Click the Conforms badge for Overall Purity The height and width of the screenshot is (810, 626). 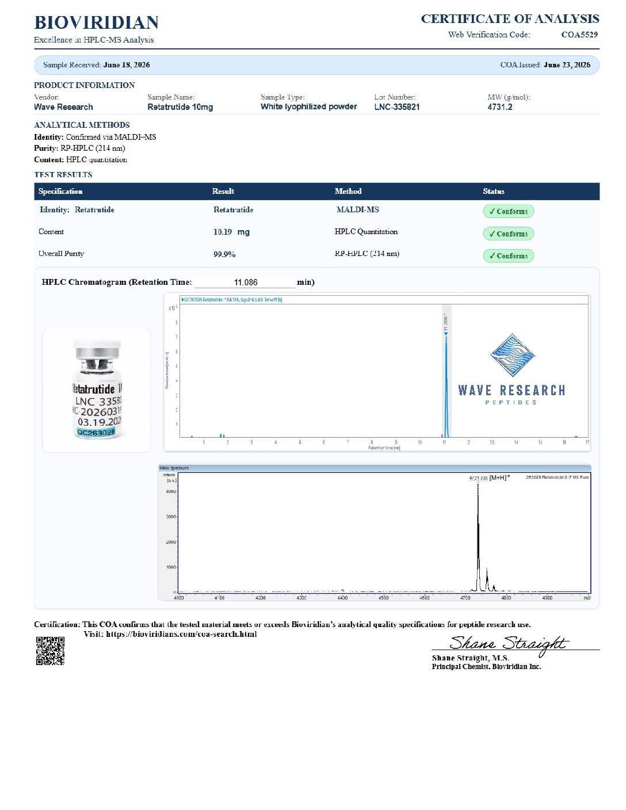(509, 255)
